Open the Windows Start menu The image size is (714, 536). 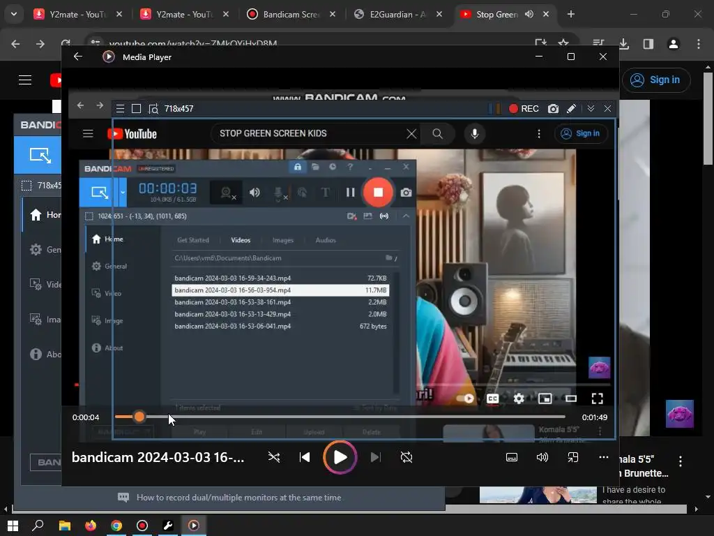tap(13, 526)
